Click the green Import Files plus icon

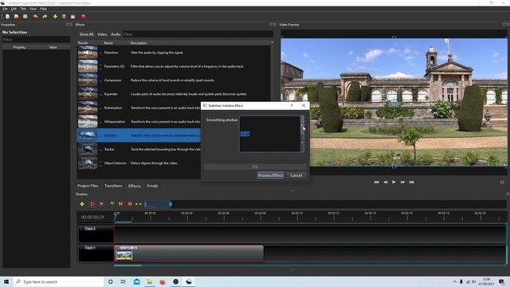[55, 16]
